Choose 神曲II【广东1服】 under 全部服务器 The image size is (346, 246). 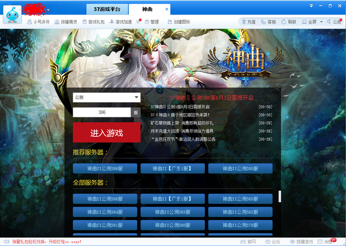(x=173, y=199)
